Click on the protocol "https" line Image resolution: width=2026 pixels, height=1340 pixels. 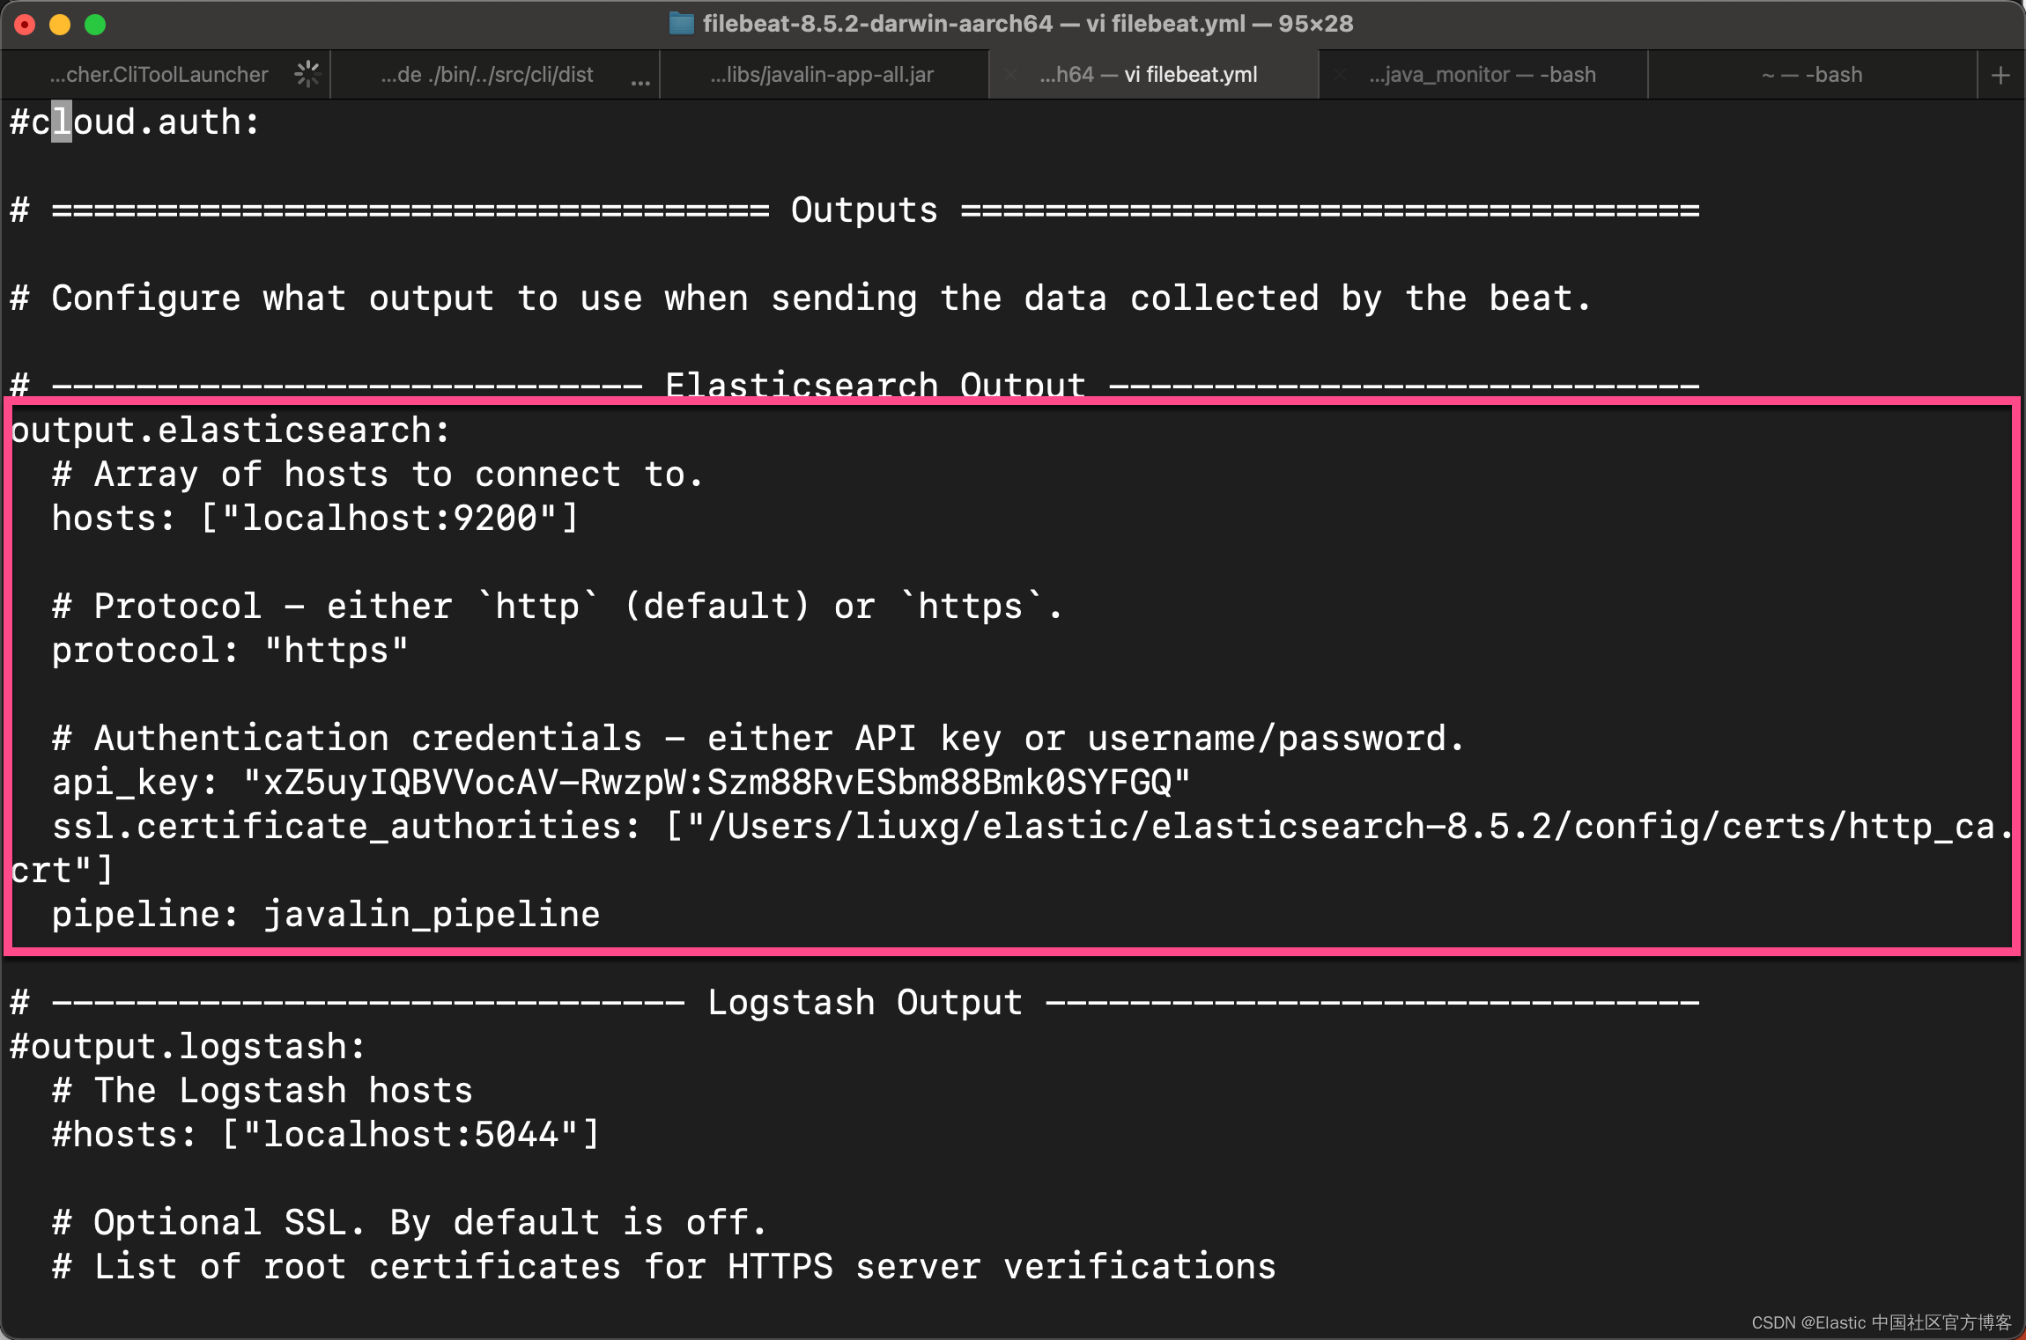tap(229, 651)
